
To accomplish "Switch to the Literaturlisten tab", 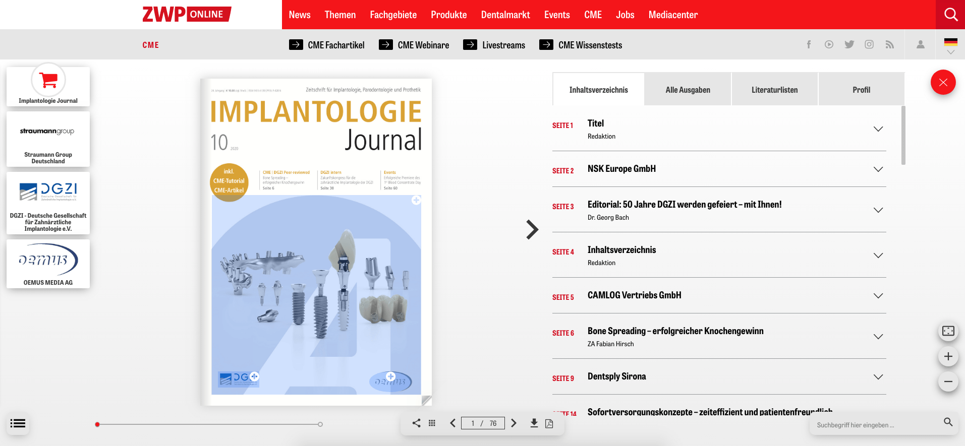I will pyautogui.click(x=774, y=90).
